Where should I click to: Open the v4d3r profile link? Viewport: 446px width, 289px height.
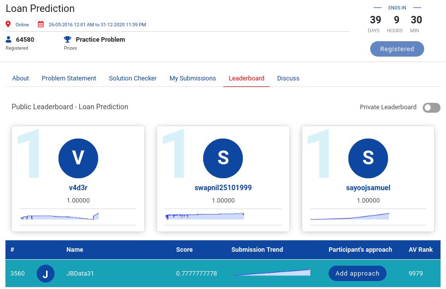pyautogui.click(x=78, y=188)
